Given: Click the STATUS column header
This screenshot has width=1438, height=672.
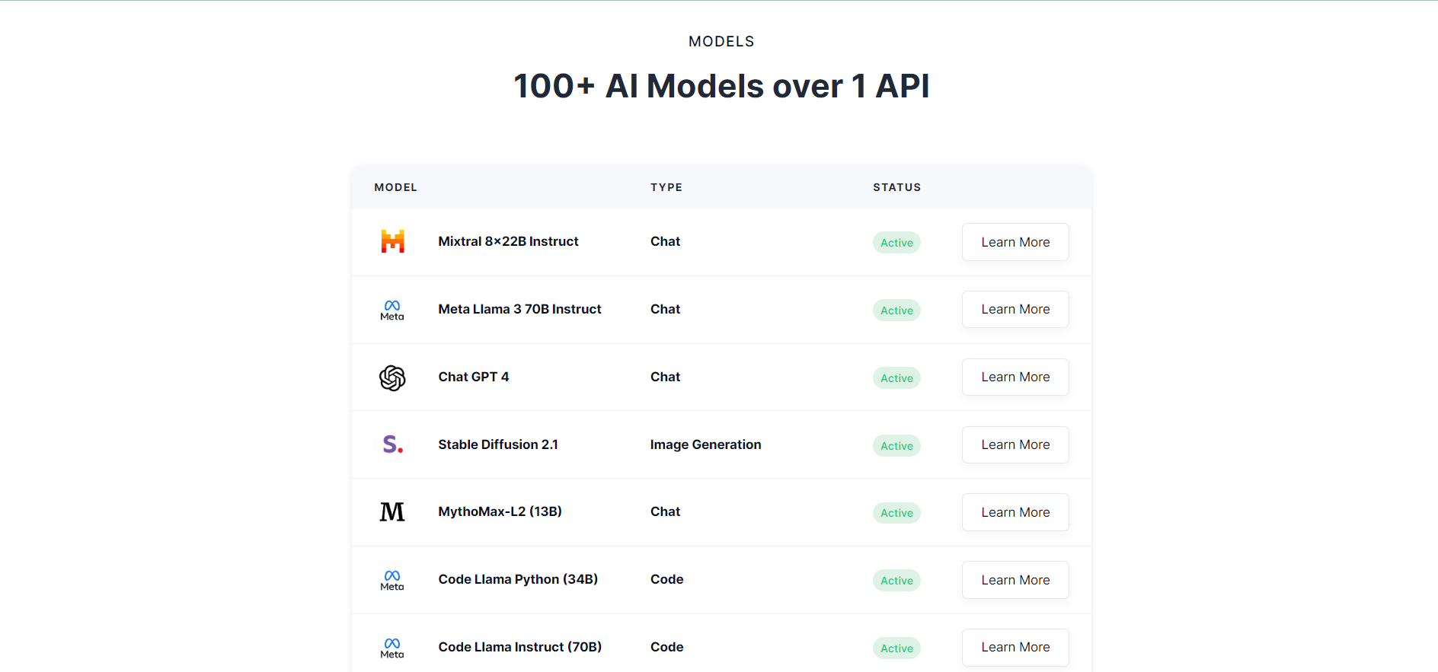Looking at the screenshot, I should [x=896, y=187].
